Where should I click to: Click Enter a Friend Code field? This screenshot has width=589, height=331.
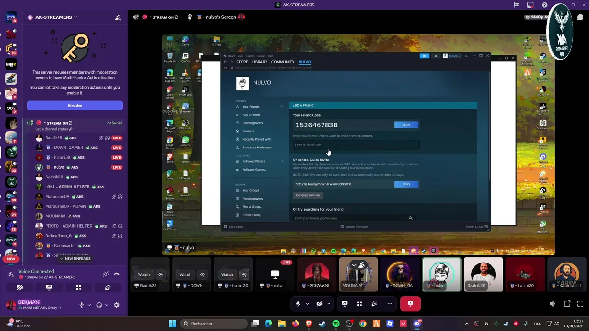coord(356,145)
